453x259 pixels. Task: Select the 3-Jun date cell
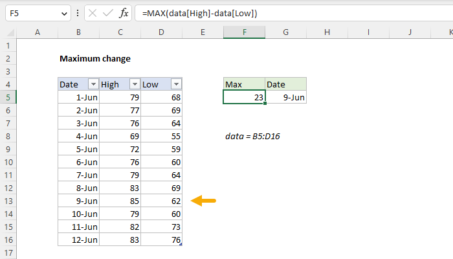tap(78, 124)
